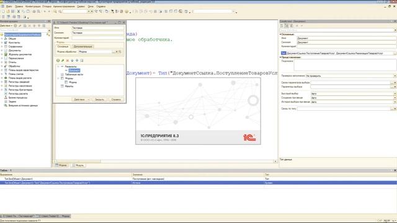Image resolution: width=397 pixels, height=223 pixels.
Task: Open the Создание при вводе dropdown
Action: (395, 98)
